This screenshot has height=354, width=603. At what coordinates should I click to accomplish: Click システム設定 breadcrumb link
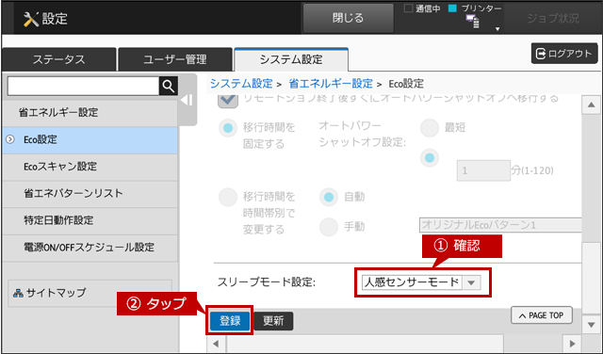tap(241, 84)
